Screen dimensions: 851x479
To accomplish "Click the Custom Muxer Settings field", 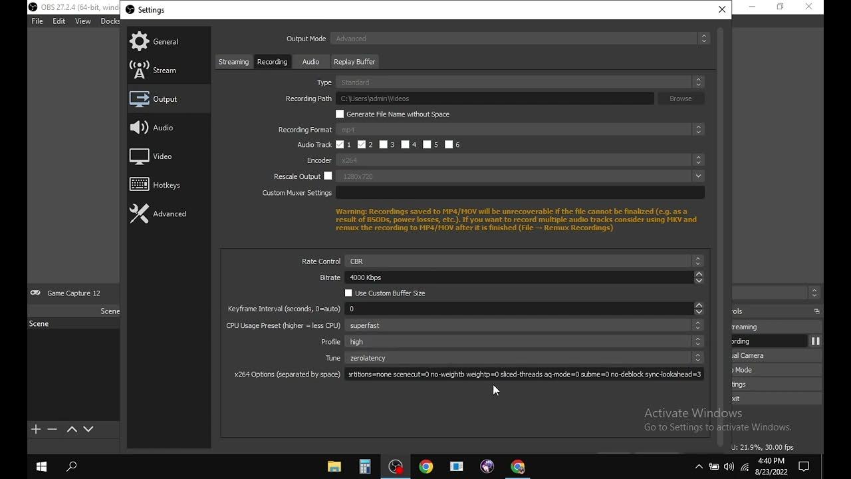I will tap(520, 192).
